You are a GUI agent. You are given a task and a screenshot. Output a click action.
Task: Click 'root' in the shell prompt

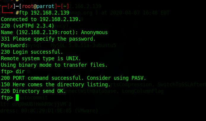tap(28, 6)
